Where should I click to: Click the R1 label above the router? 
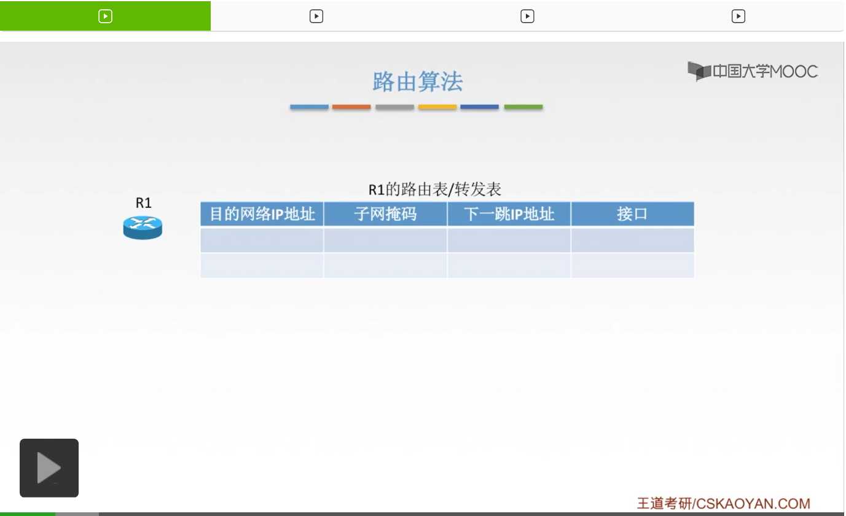point(143,203)
